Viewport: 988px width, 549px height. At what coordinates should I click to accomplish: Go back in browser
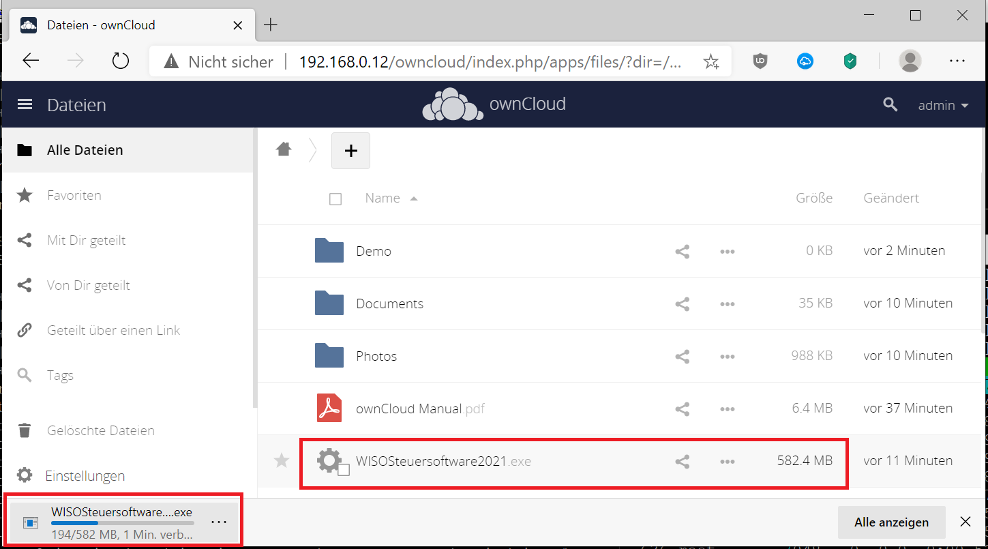pyautogui.click(x=31, y=61)
